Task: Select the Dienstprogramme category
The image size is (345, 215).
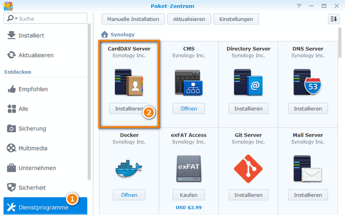Action: (46, 206)
